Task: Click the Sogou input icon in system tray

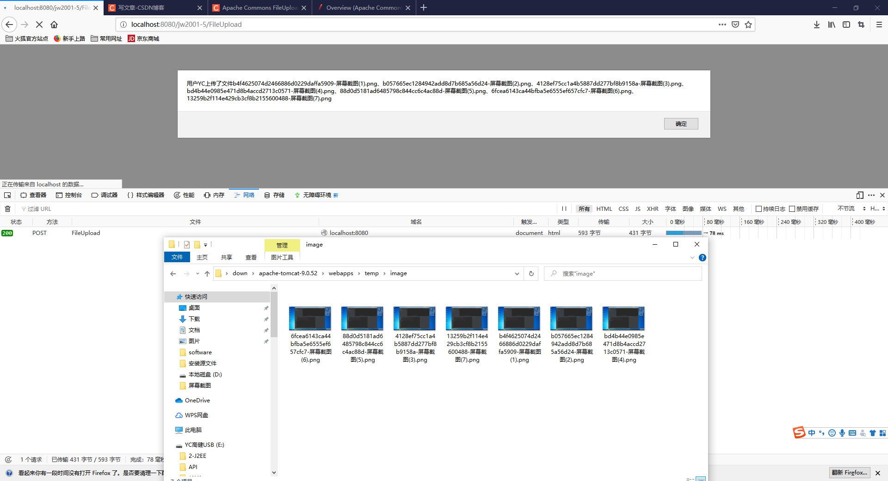Action: [799, 433]
